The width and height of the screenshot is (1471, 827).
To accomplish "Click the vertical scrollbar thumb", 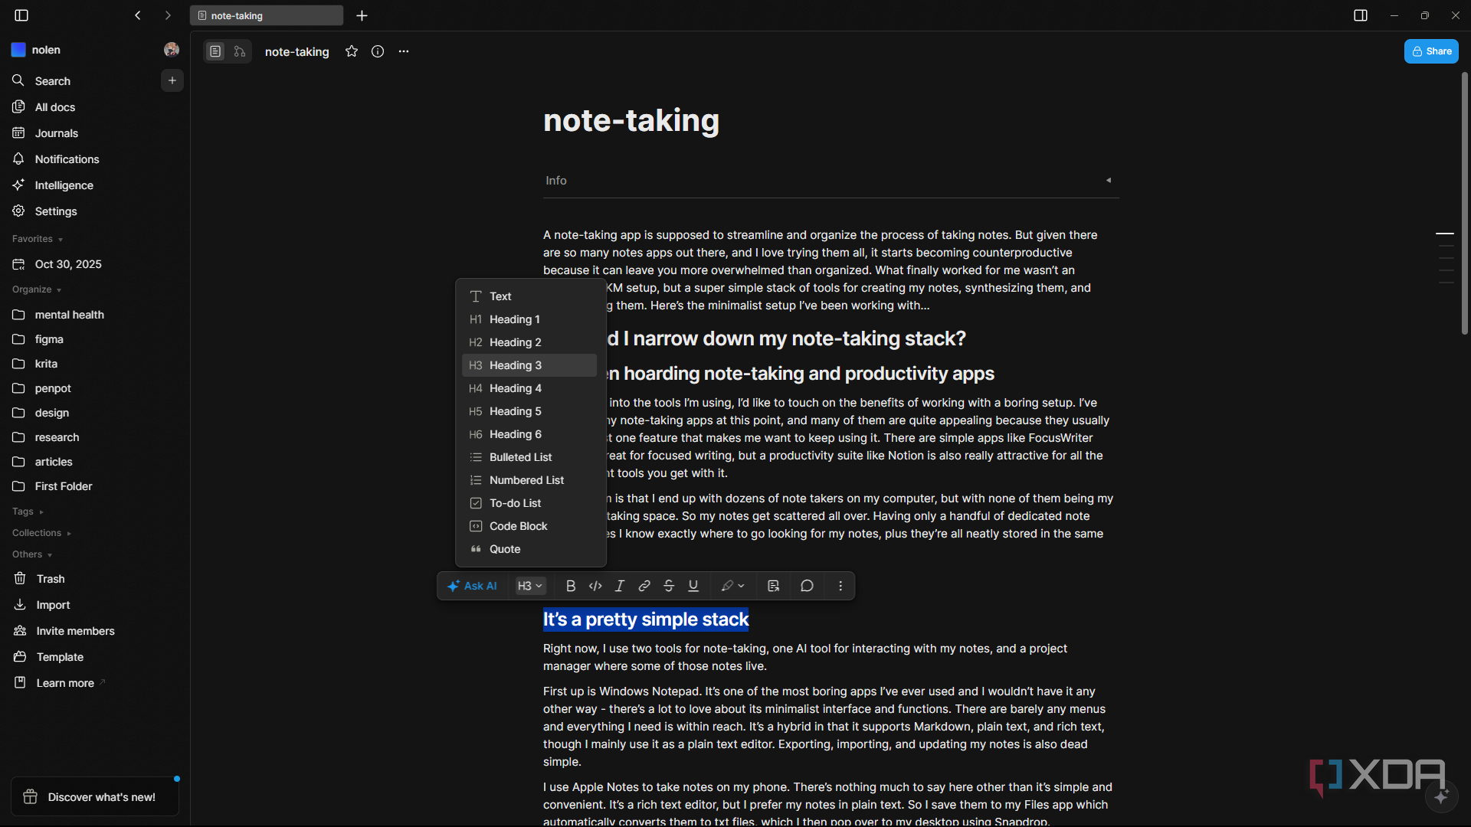I will 1464,204.
